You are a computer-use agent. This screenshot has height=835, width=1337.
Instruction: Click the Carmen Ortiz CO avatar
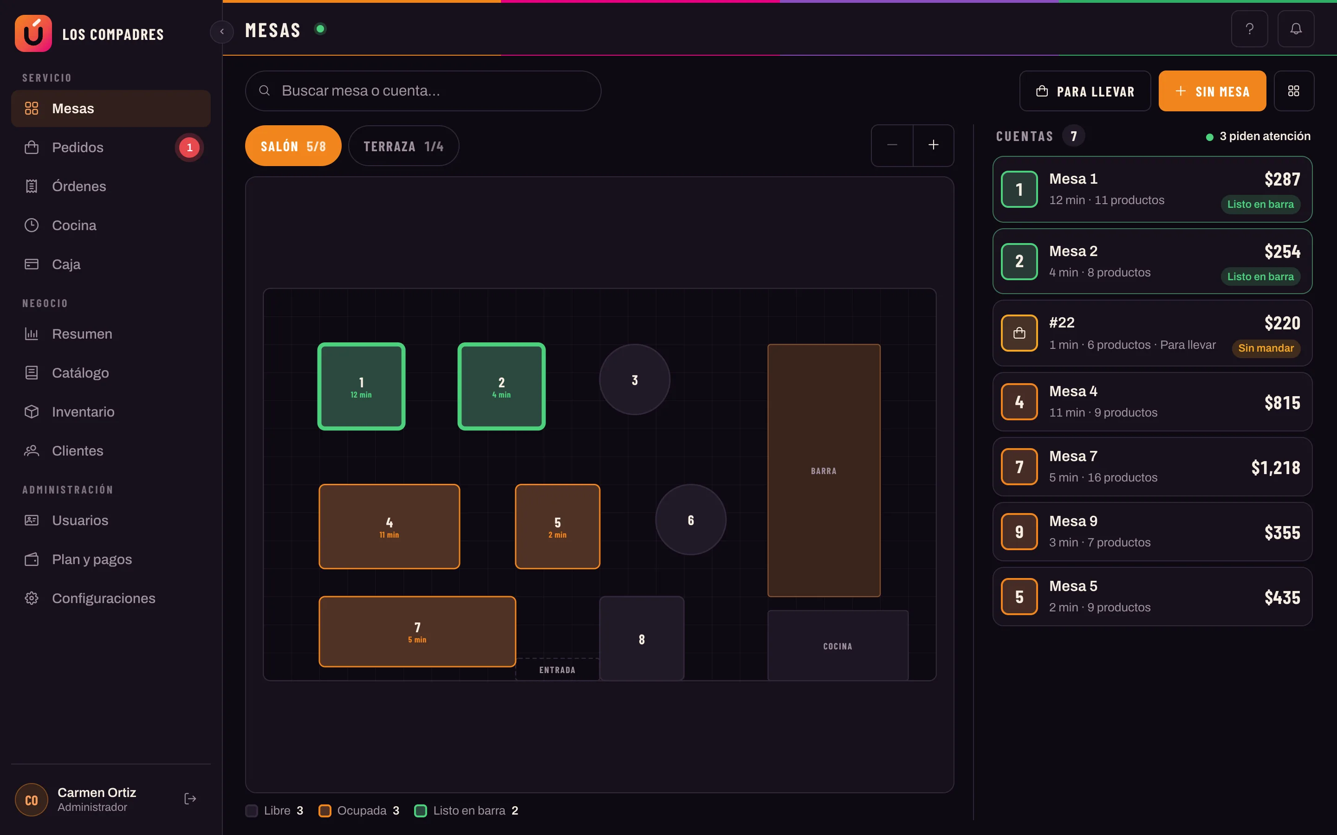pyautogui.click(x=32, y=800)
